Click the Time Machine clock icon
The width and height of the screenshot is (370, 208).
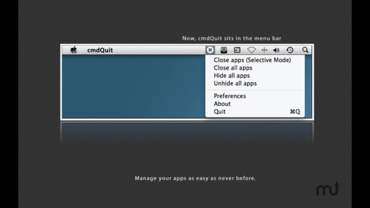coord(290,50)
